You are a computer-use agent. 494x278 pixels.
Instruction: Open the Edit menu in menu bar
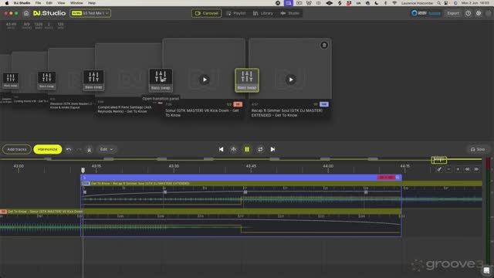(x=49, y=3)
